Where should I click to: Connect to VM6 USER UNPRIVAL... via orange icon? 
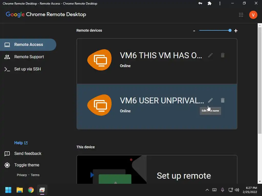[x=100, y=105]
